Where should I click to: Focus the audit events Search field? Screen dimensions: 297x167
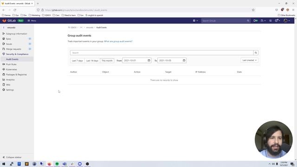pos(162,52)
